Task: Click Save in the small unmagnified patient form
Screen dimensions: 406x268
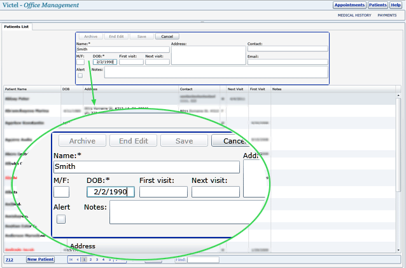Action: 142,37
